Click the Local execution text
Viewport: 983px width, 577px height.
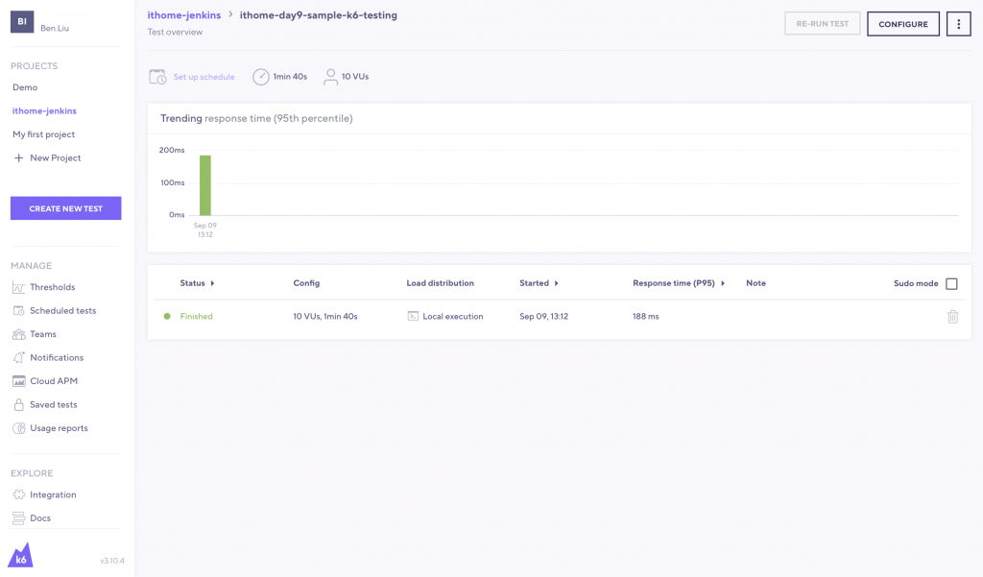pyautogui.click(x=453, y=316)
